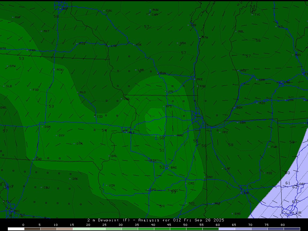Click the MKG station label
Viewport: 308px width, 231px height.
click(x=243, y=70)
